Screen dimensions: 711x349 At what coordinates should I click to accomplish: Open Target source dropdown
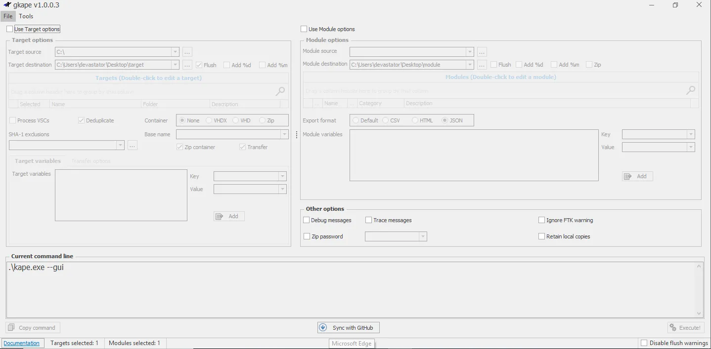click(175, 52)
